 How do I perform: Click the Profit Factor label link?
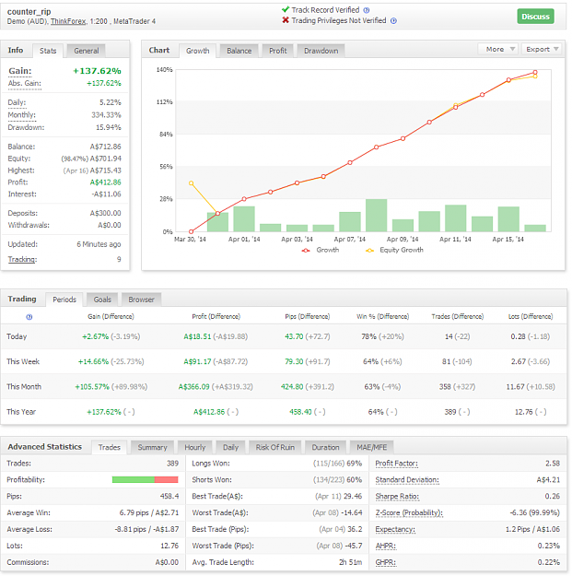396,464
